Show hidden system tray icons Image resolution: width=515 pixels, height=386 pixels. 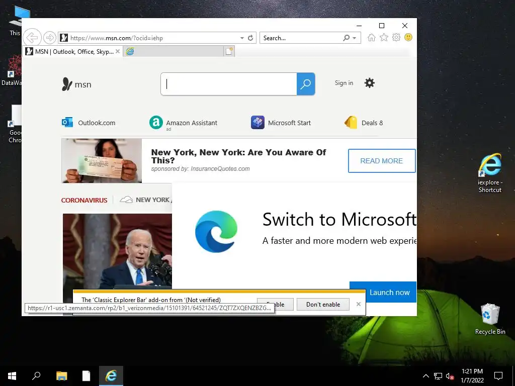tap(425, 376)
